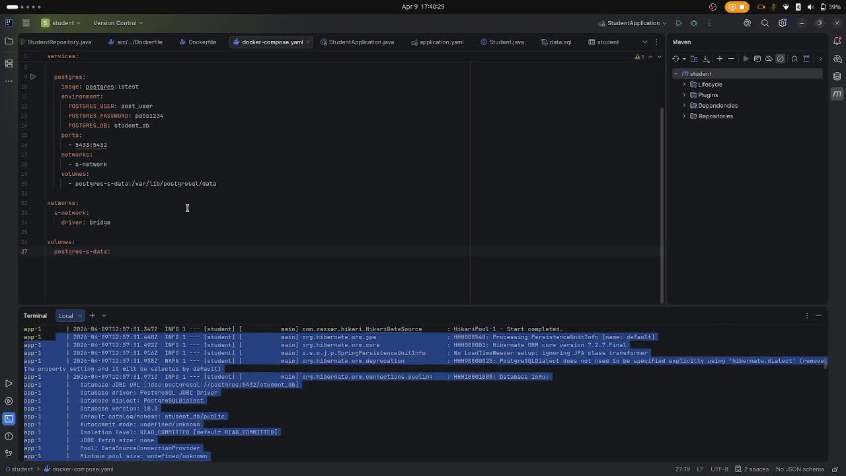
Task: Run the postgres service via gutter play icon
Action: (32, 77)
